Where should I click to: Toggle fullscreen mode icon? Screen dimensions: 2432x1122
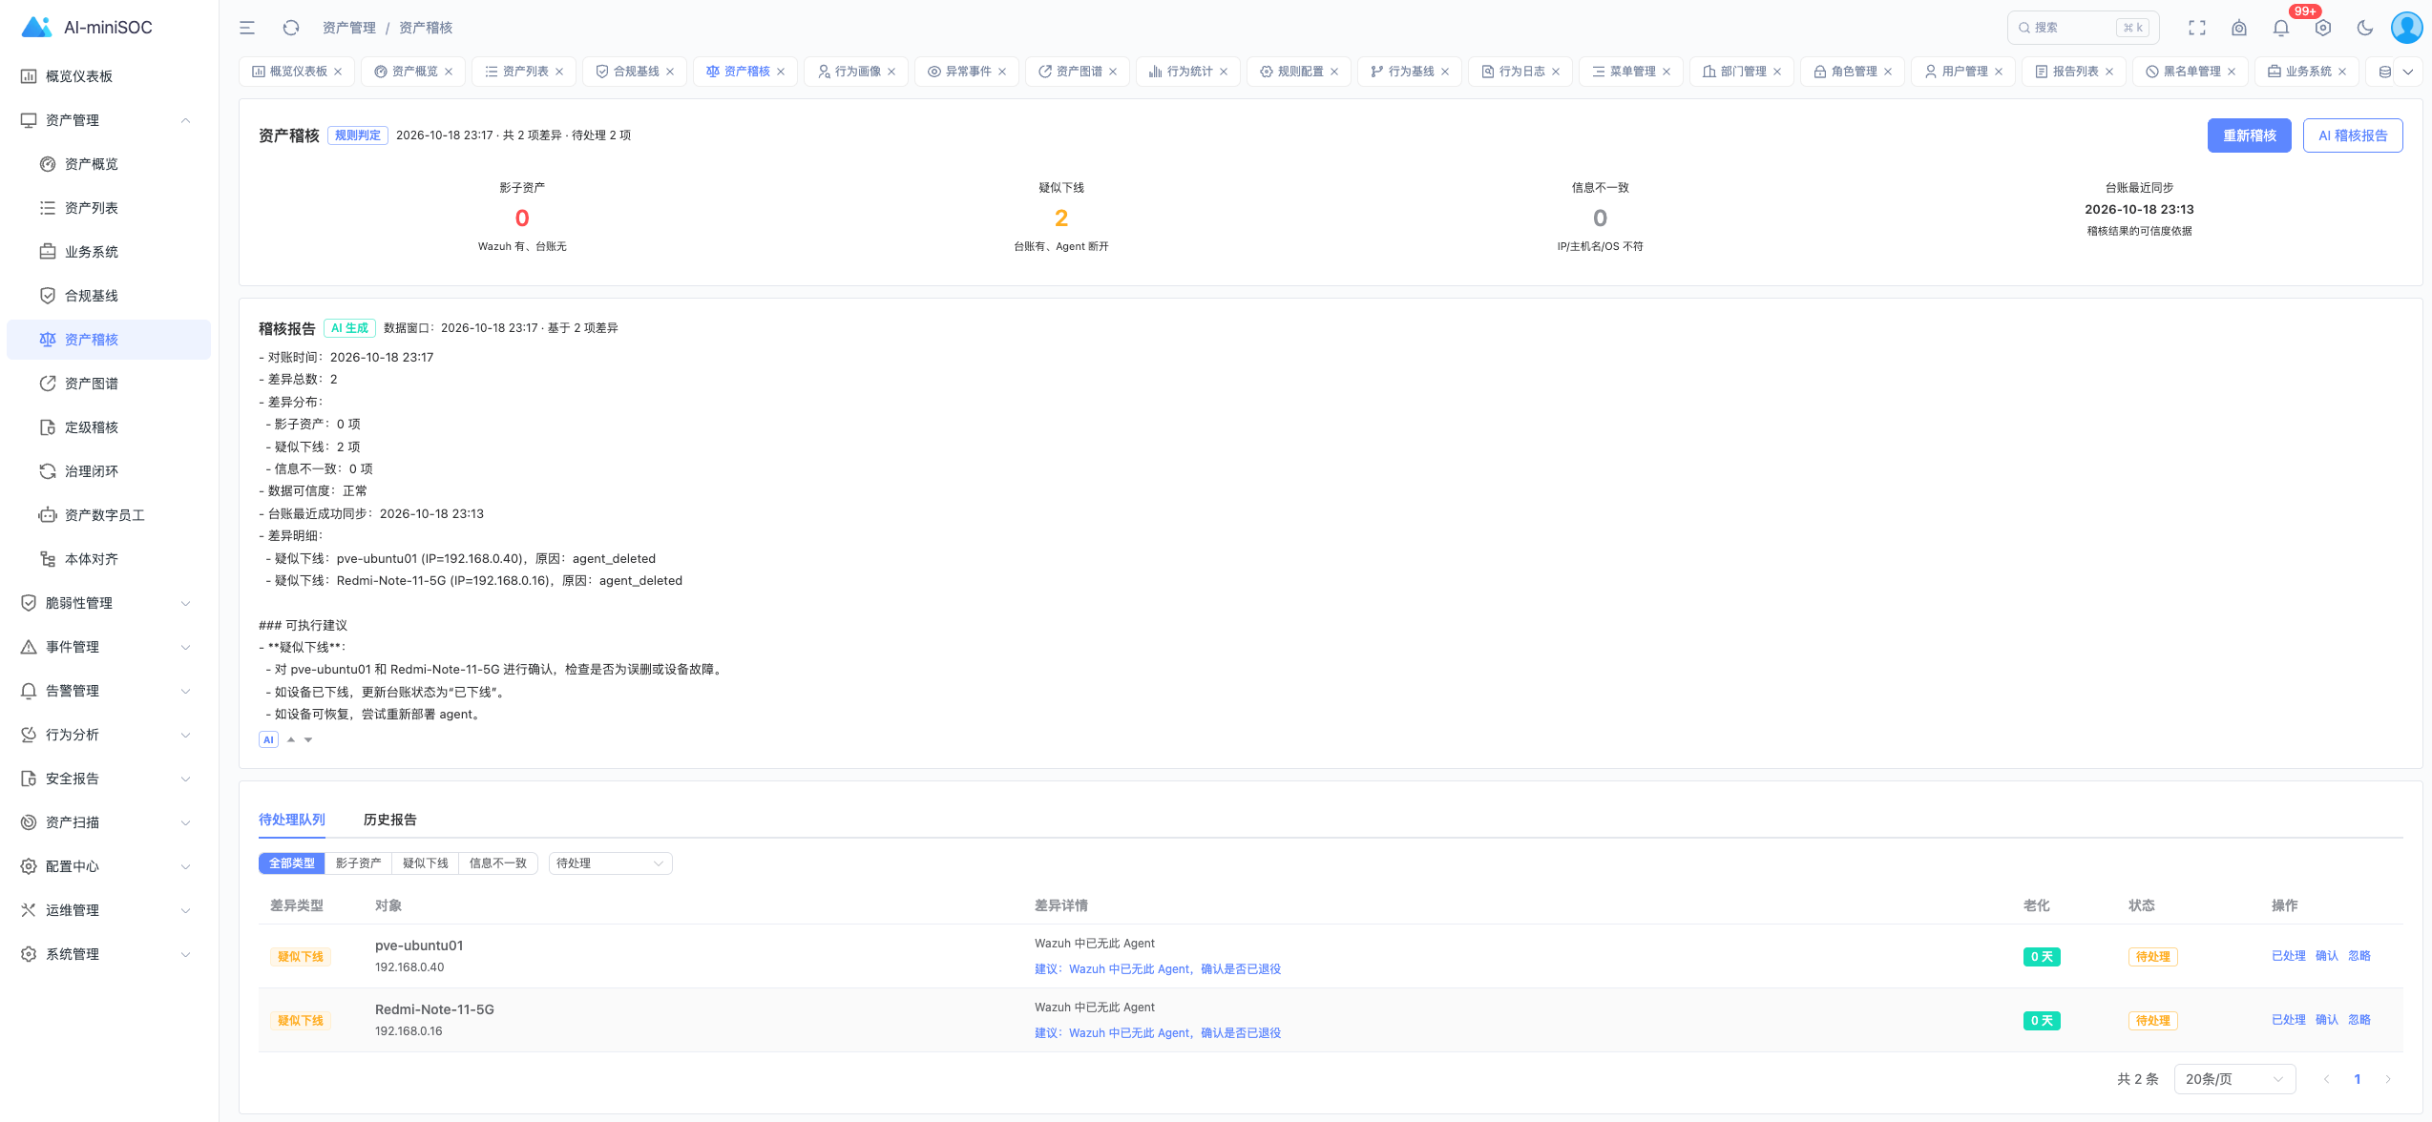[2197, 28]
